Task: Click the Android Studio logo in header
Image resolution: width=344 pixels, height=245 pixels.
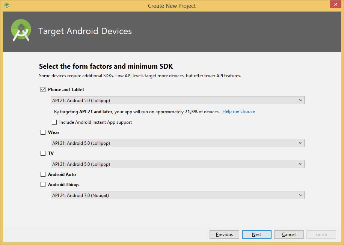Action: pos(21,31)
